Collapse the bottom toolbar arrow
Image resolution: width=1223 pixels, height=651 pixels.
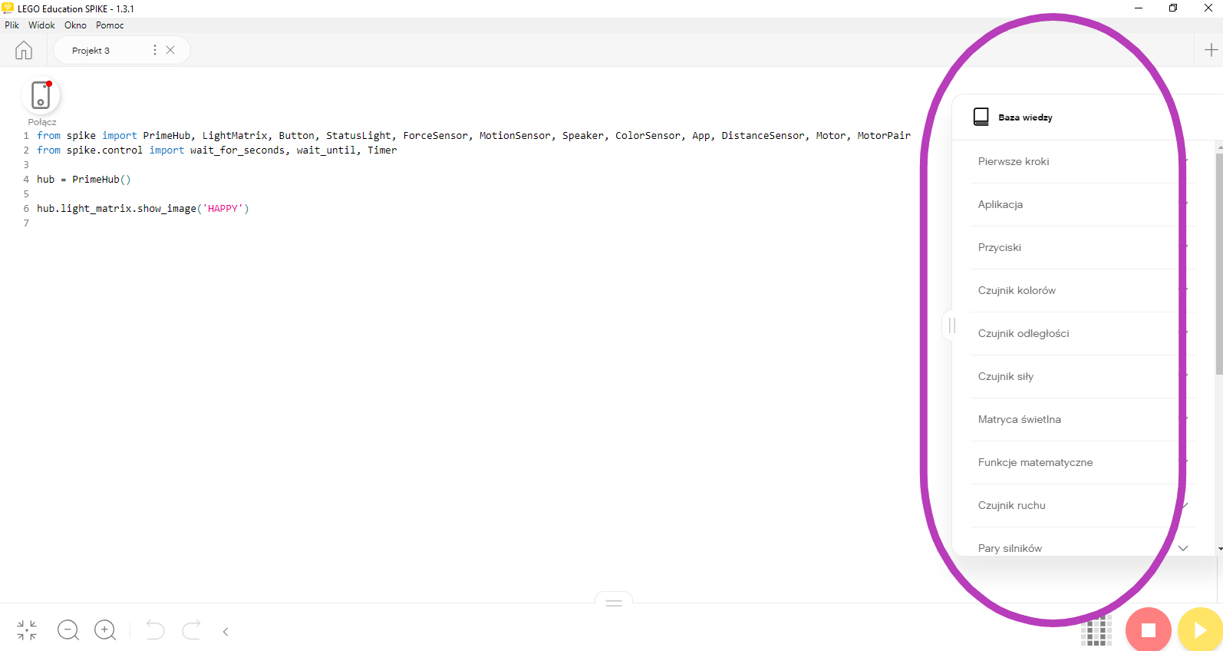point(226,632)
